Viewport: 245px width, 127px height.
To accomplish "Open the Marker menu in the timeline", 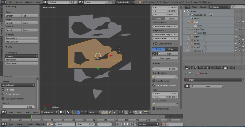I will click(x=20, y=124).
